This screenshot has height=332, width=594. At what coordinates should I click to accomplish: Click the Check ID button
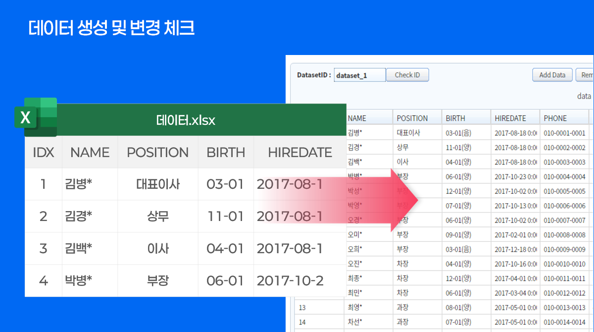coord(407,75)
